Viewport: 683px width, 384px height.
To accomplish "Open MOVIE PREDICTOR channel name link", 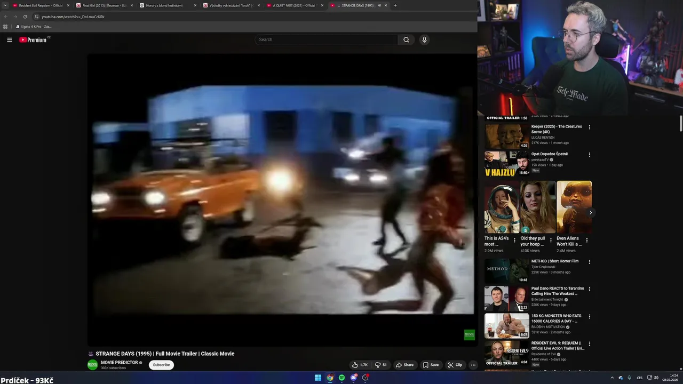I will (120, 363).
